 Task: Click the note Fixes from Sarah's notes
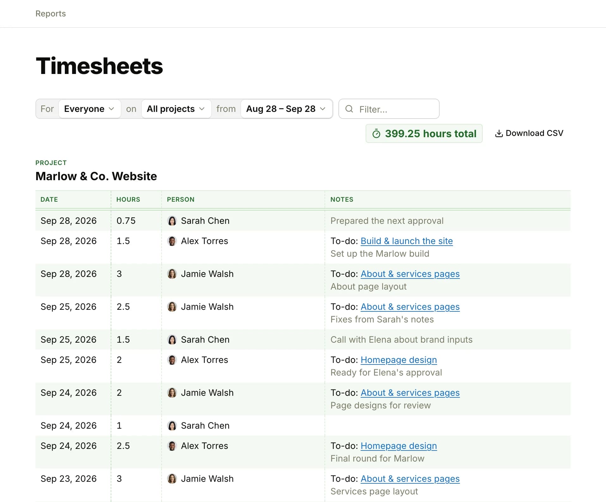coord(382,319)
